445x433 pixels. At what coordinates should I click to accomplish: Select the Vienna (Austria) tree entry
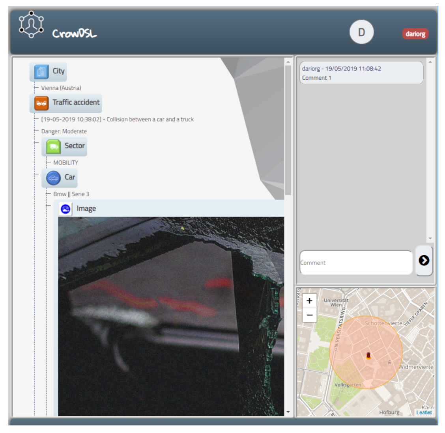click(x=61, y=88)
